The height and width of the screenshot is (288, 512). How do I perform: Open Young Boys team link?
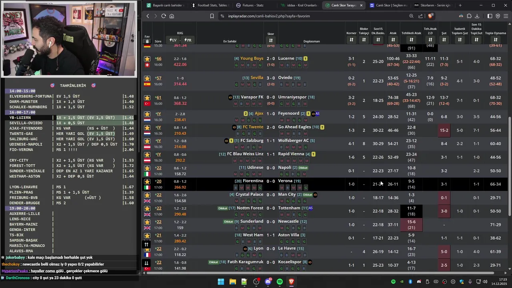click(x=252, y=58)
